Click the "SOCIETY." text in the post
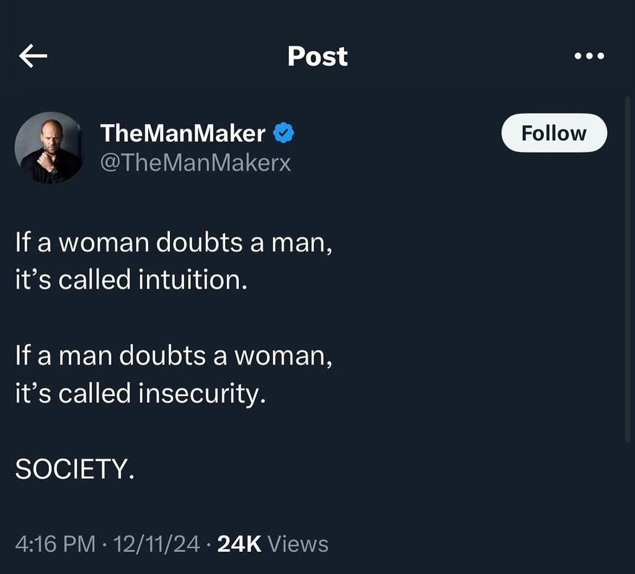The height and width of the screenshot is (574, 635). [x=74, y=469]
